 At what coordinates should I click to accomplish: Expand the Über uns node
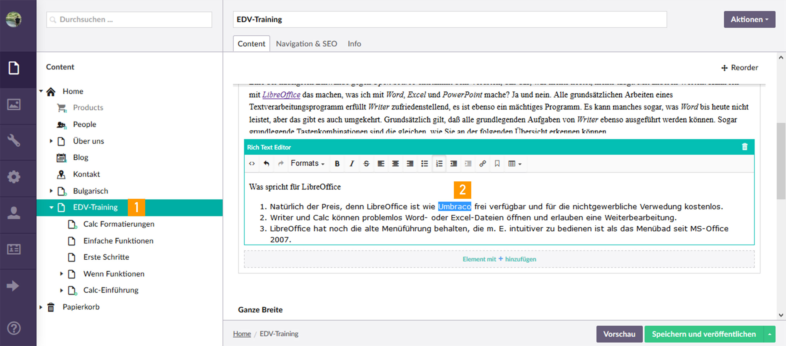click(51, 141)
